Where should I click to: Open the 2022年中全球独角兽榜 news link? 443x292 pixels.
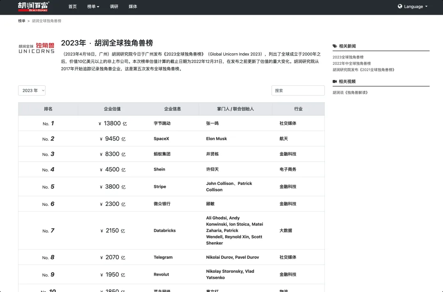352,64
